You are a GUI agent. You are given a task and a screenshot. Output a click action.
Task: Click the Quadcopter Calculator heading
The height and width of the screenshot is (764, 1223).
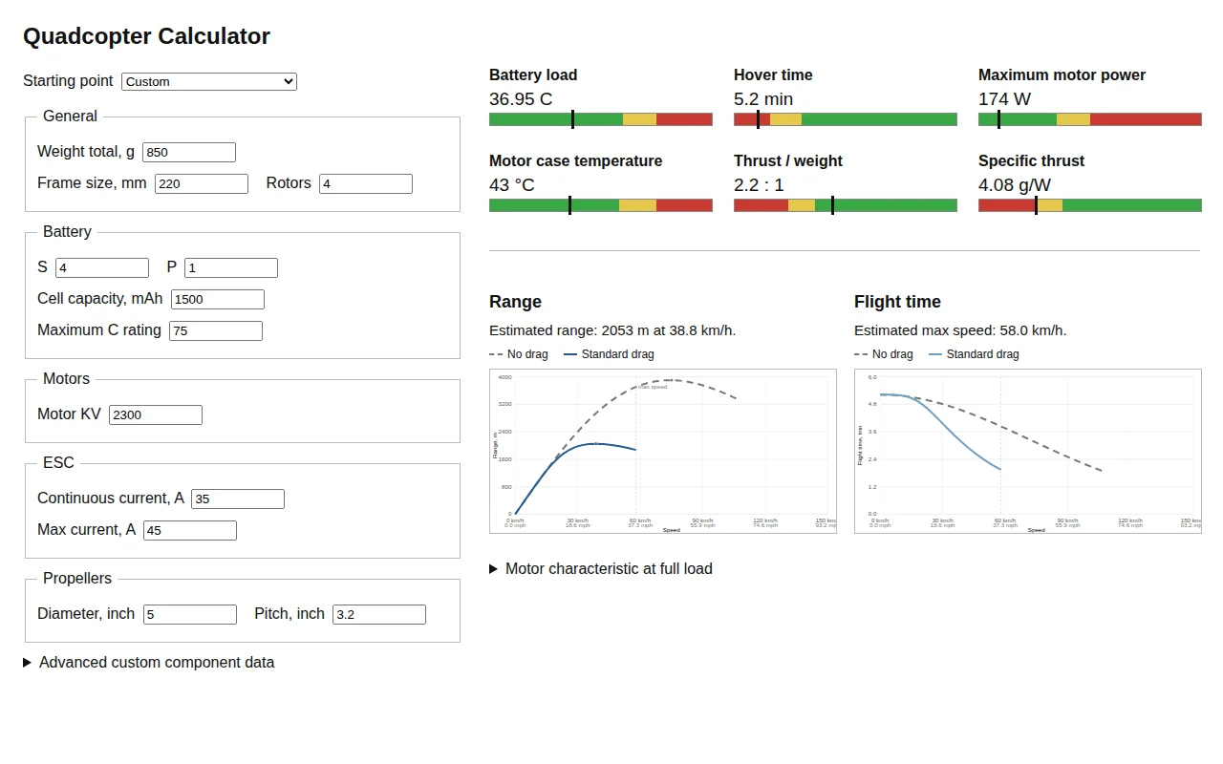tap(146, 36)
